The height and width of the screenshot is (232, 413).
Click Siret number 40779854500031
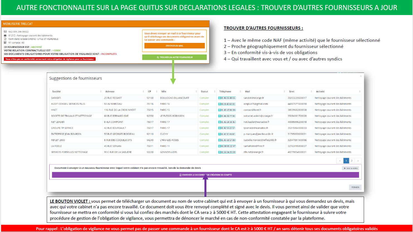(x=297, y=152)
